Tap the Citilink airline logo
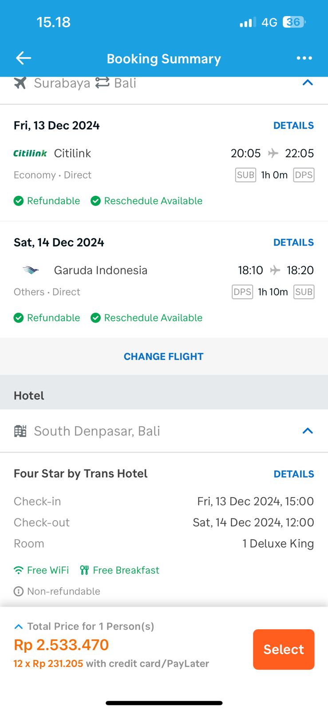The image size is (328, 712). [x=30, y=153]
